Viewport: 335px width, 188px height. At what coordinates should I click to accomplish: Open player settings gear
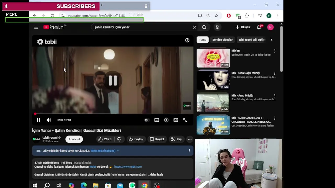[166, 120]
